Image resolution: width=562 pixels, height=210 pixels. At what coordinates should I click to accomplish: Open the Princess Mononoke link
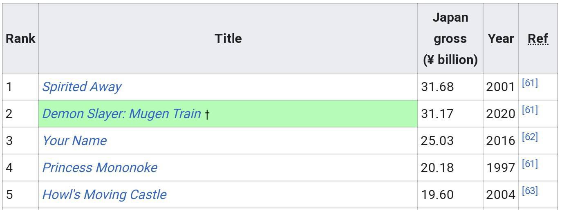point(100,168)
